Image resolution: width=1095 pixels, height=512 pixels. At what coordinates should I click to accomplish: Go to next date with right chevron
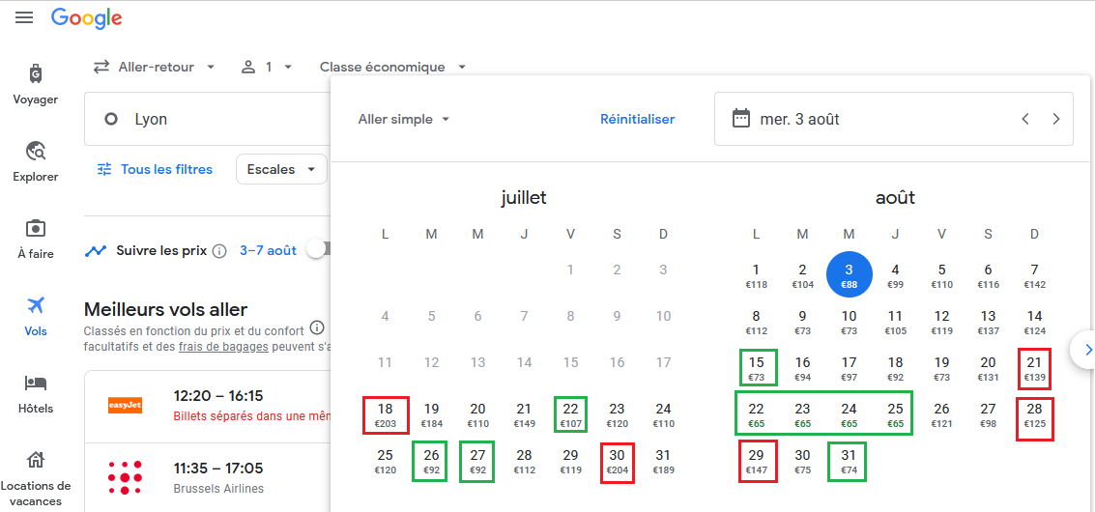click(1056, 119)
